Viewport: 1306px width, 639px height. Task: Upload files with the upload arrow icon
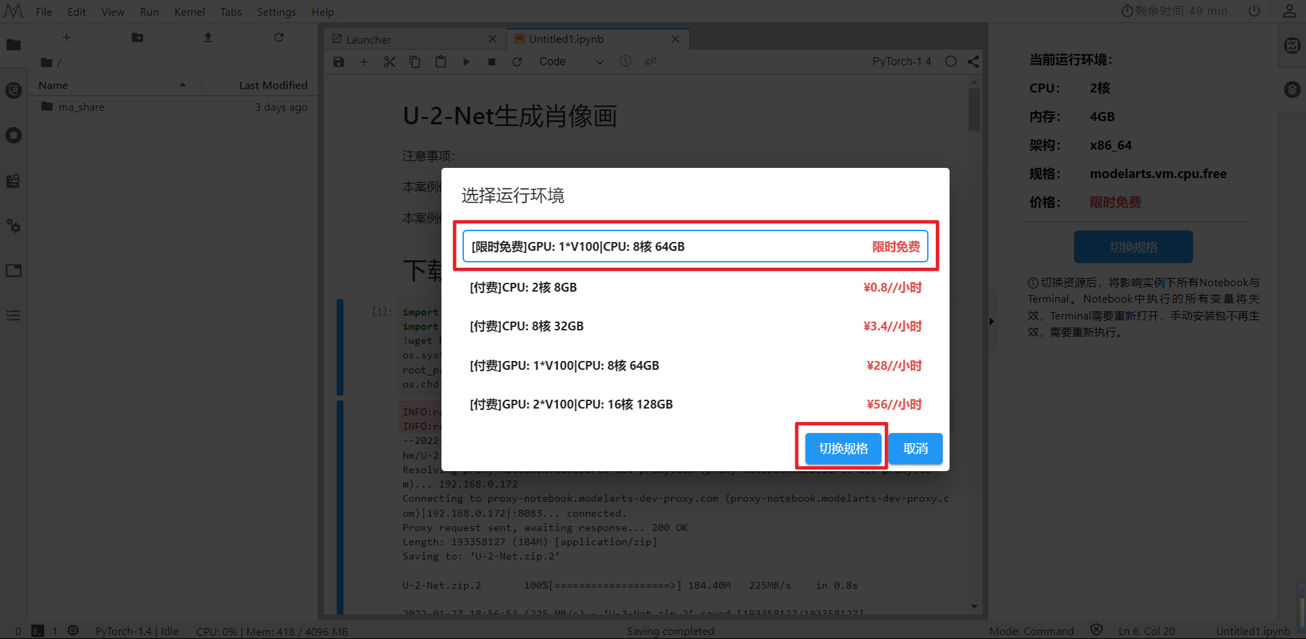(x=208, y=37)
